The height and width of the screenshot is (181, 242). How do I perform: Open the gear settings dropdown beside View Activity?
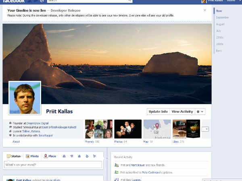(200, 111)
